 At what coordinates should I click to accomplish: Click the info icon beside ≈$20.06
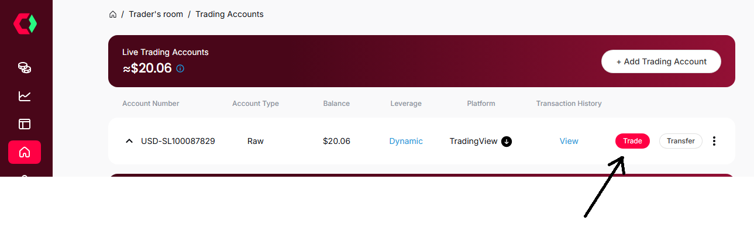180,68
